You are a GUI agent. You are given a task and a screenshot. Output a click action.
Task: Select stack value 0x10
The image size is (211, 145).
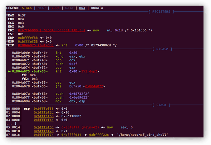click(65, 112)
